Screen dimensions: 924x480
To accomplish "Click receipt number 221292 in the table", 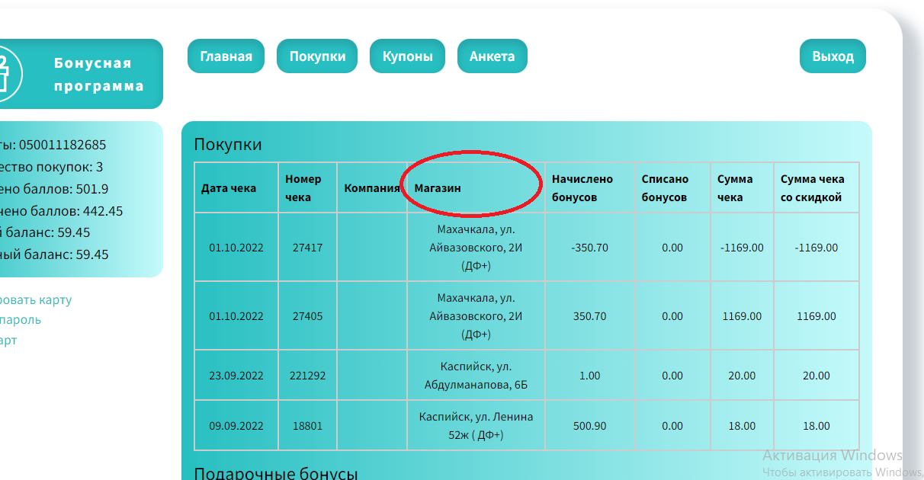I will point(307,376).
